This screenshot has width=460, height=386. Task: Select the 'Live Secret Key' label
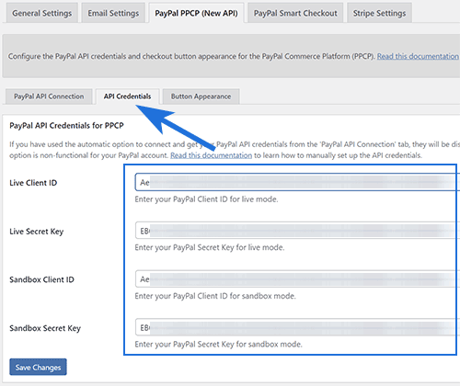[37, 232]
